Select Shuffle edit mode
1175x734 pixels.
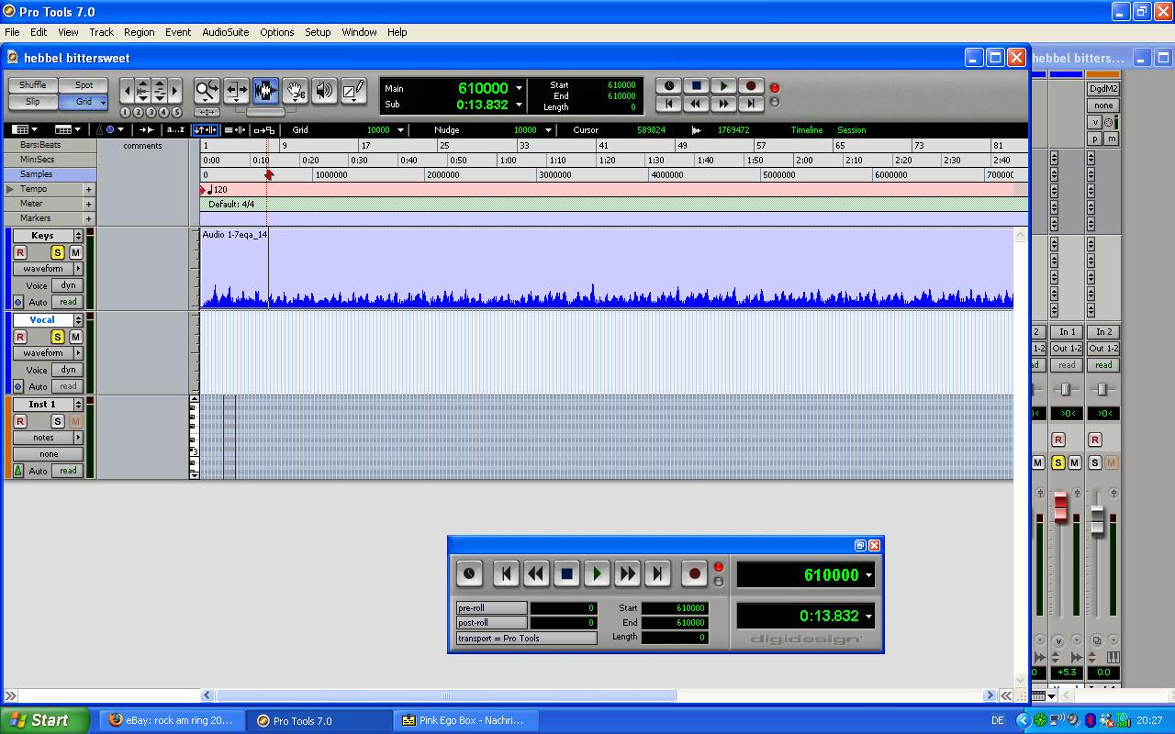(x=33, y=85)
